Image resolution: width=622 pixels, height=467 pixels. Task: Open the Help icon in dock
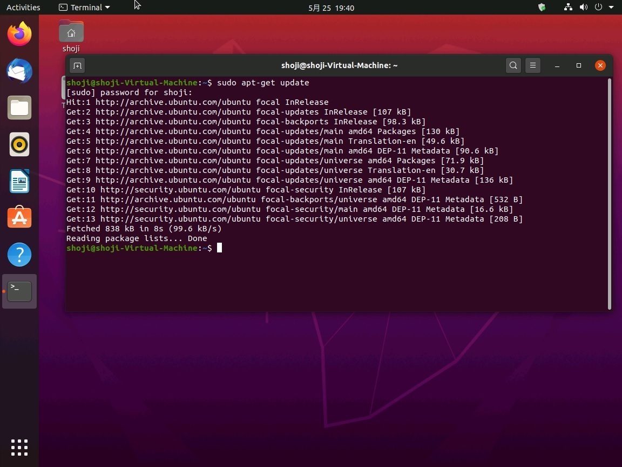[x=19, y=255]
